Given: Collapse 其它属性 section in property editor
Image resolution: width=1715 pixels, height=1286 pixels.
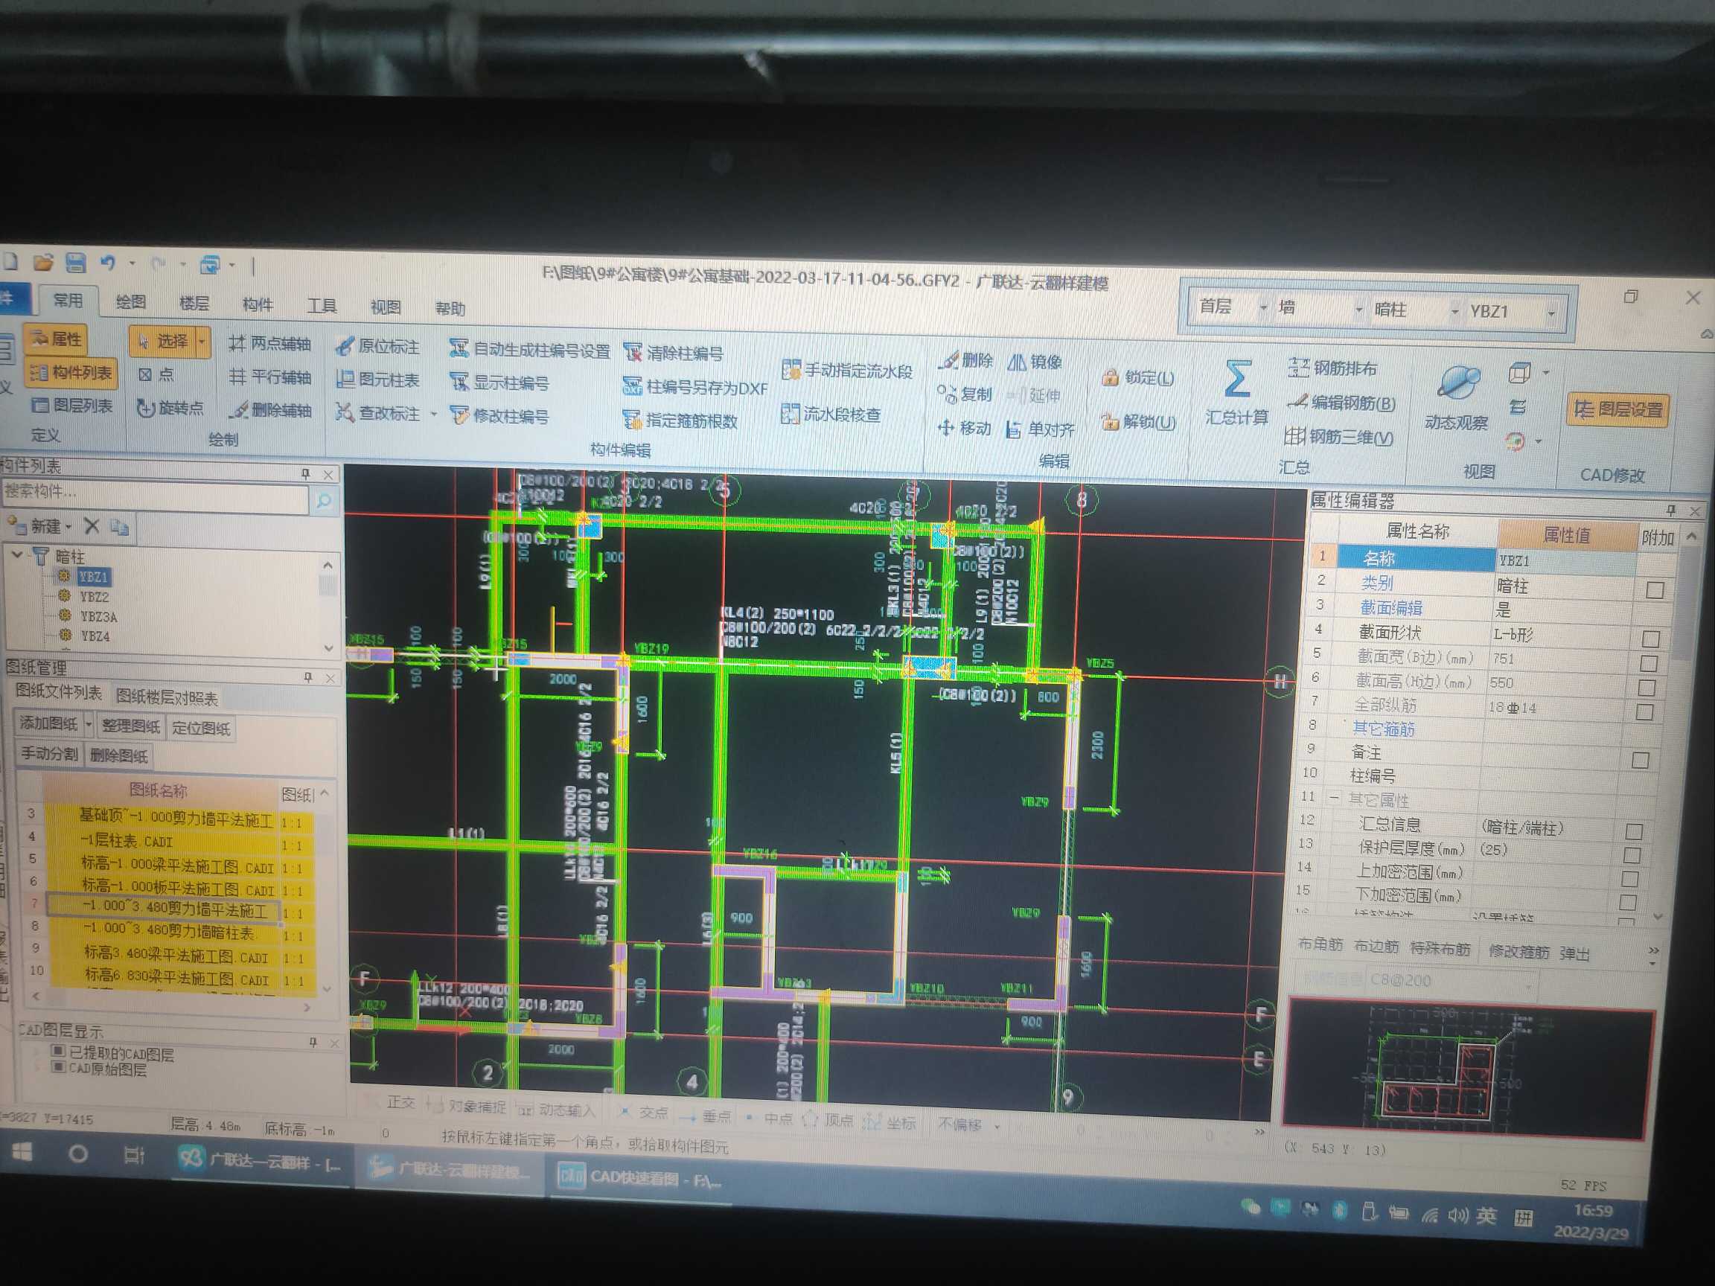Looking at the screenshot, I should 1334,798.
